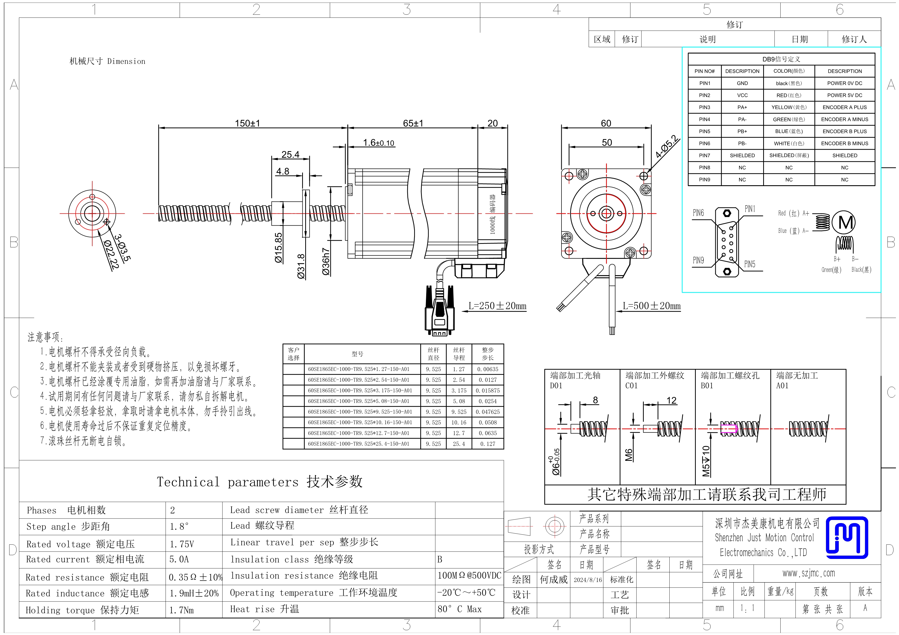899x635 pixels.
Task: Click the '端部加工光轴 D01' option label
Action: pyautogui.click(x=575, y=380)
